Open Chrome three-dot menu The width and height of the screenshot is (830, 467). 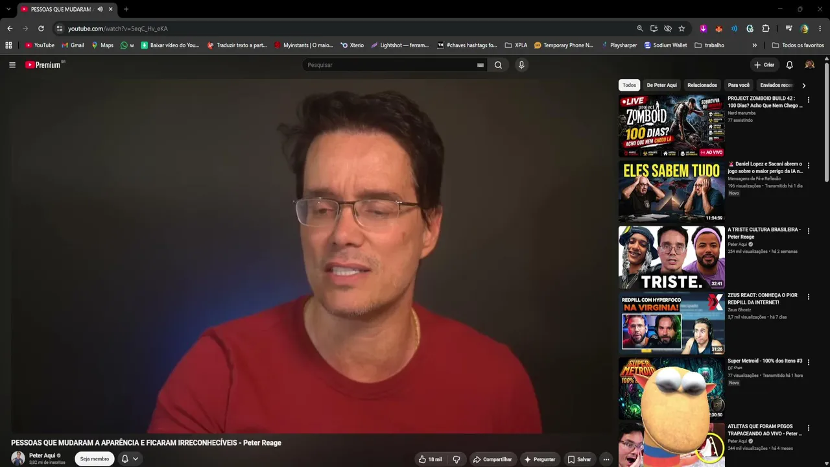[x=820, y=29]
